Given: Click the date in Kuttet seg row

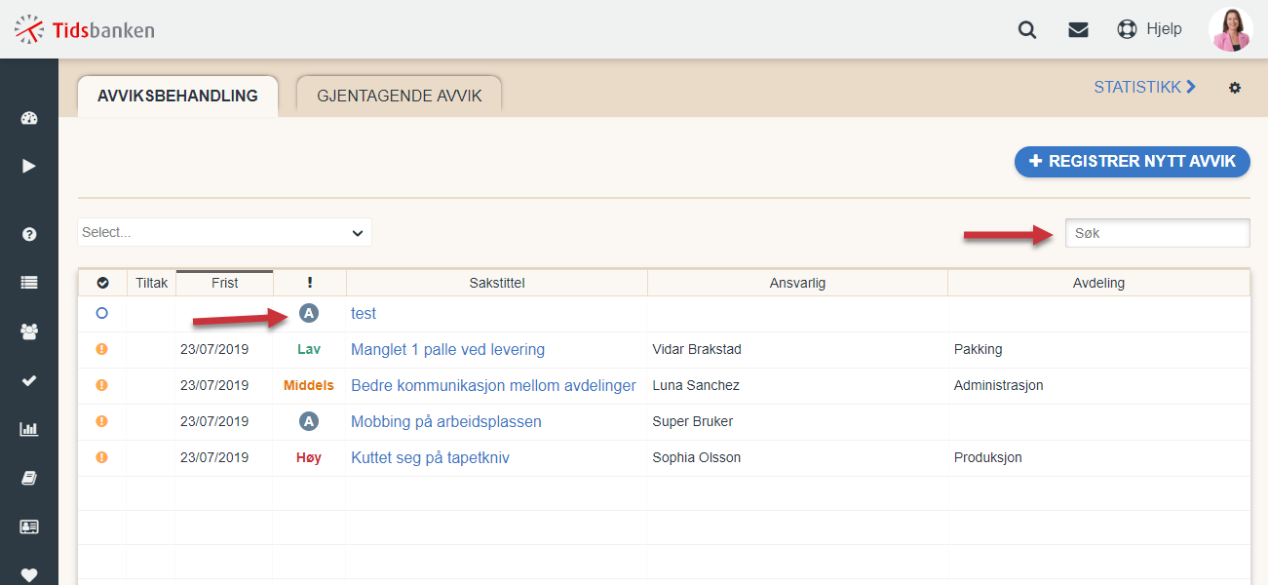Looking at the screenshot, I should (214, 457).
